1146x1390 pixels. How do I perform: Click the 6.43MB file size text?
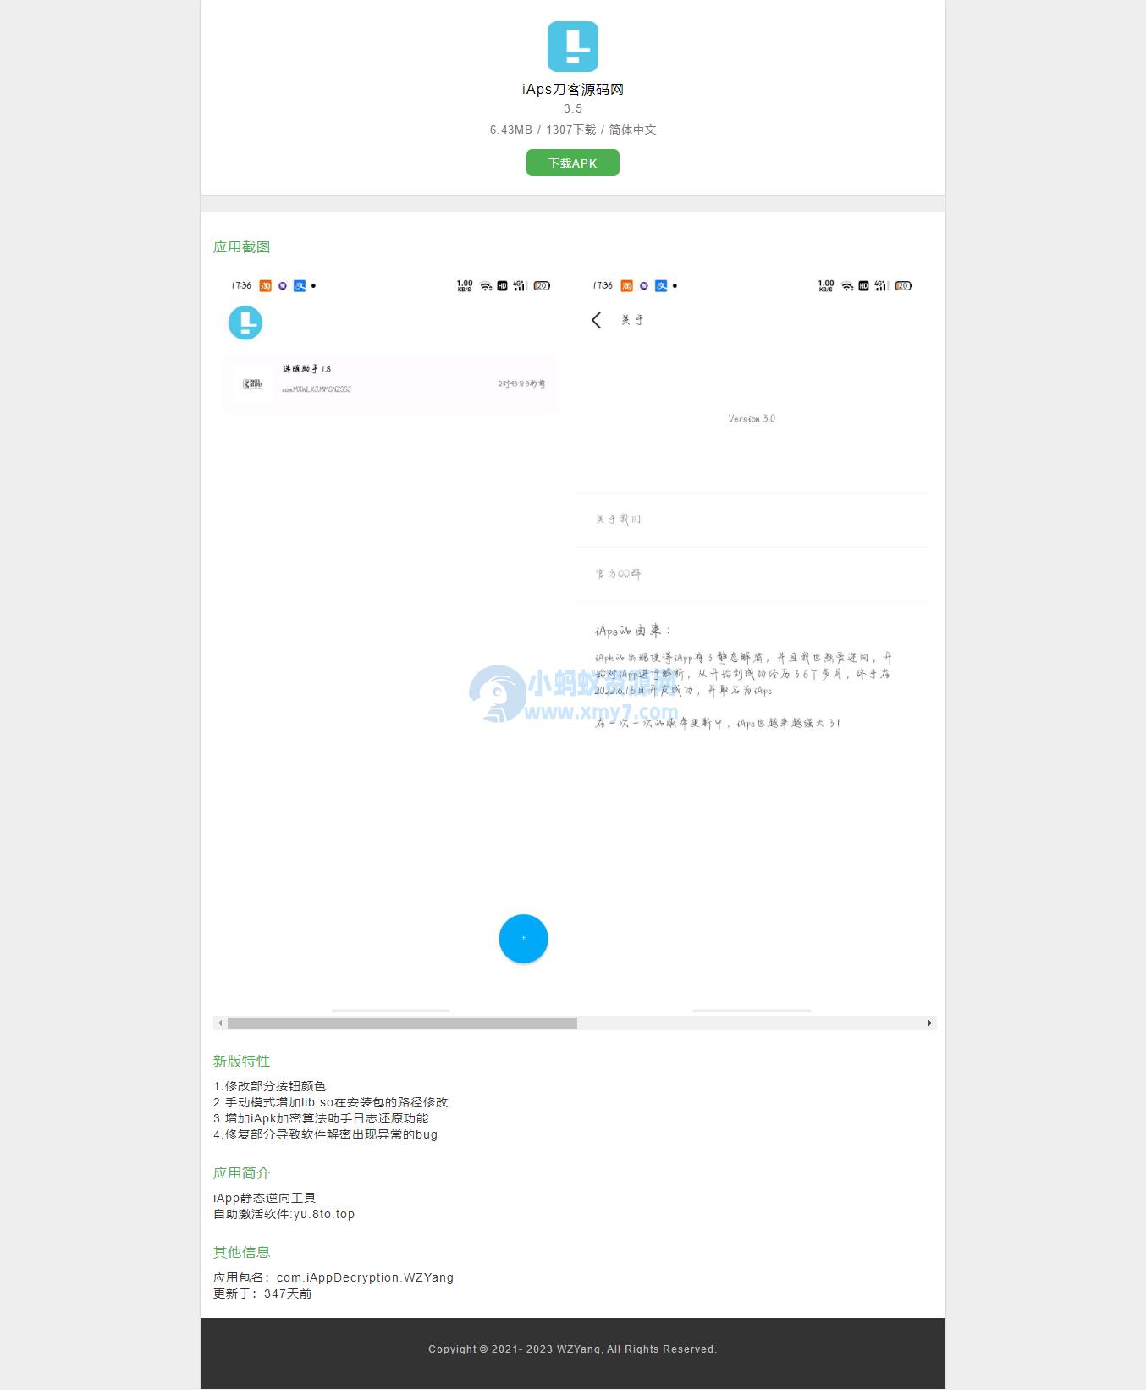[510, 130]
